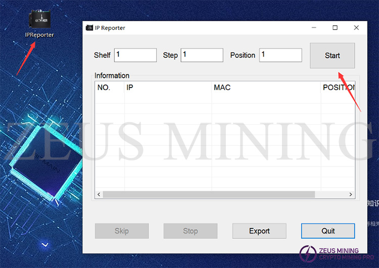This screenshot has width=379, height=268.
Task: Select the Position input field
Action: click(x=280, y=55)
